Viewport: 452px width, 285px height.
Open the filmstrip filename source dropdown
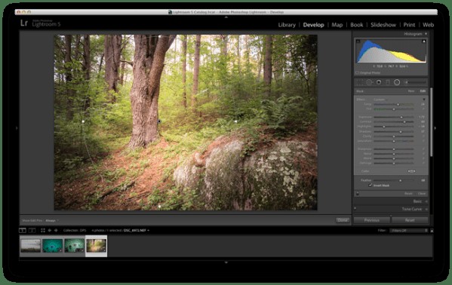(x=137, y=230)
